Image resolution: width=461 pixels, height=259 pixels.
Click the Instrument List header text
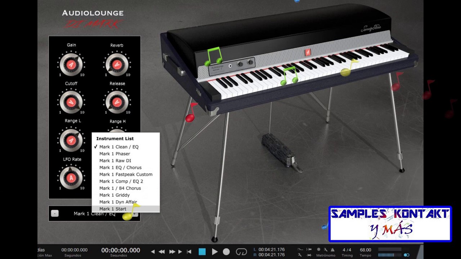(115, 138)
